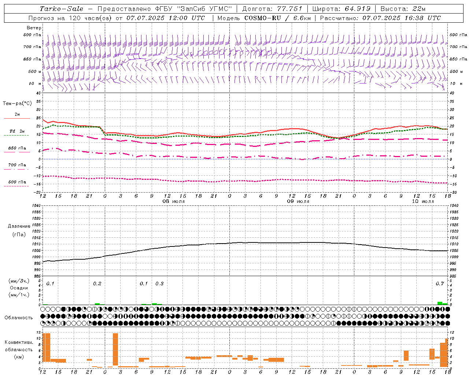Click the '(гПа)' pressure unit label
The width and height of the screenshot is (469, 375).
[19, 234]
